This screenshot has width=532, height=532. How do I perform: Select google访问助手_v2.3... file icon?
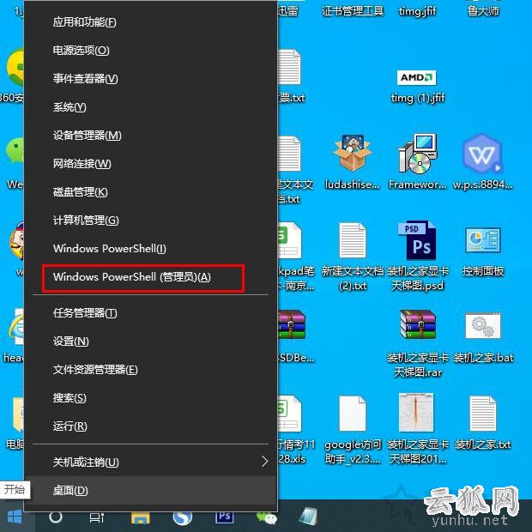click(x=353, y=414)
